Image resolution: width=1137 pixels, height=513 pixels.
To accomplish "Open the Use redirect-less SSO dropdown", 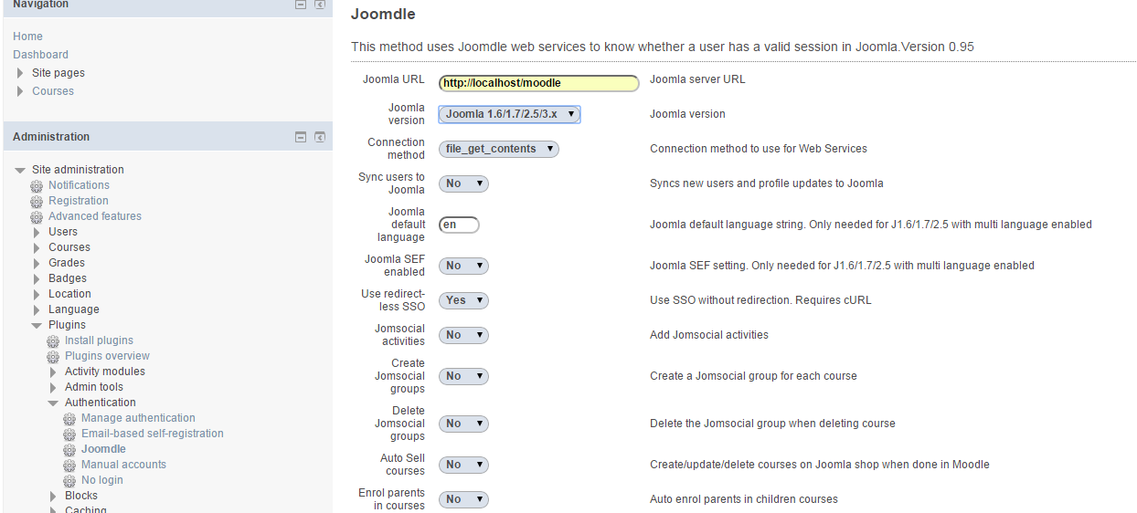I will pos(463,300).
